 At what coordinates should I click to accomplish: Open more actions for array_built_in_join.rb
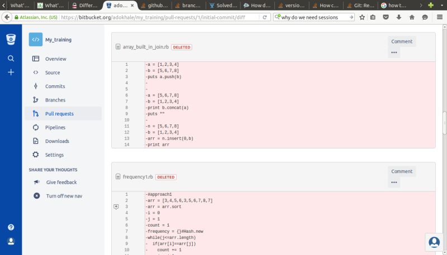(x=394, y=52)
